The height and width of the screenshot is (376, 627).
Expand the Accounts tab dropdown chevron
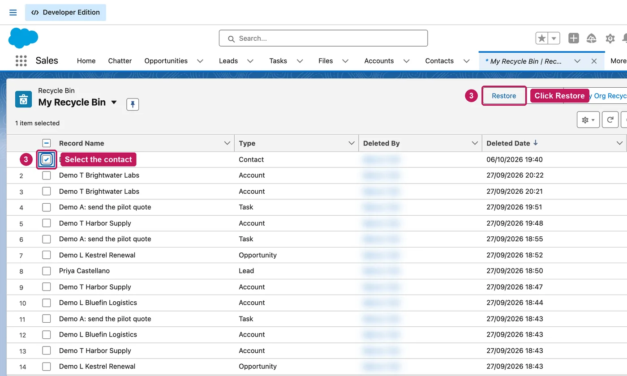click(x=406, y=61)
